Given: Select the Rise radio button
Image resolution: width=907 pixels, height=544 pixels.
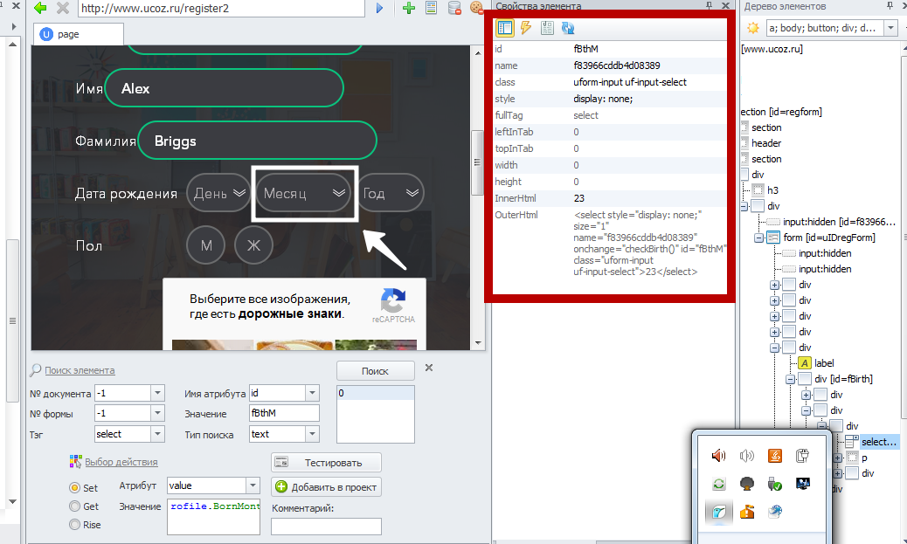Looking at the screenshot, I should 74,525.
